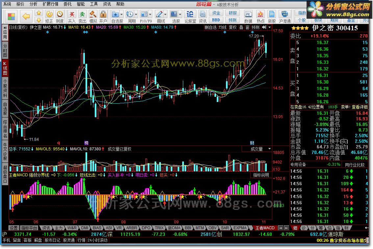
Task: Open the 同行业比较 industry comparison link
Action: (x=355, y=164)
